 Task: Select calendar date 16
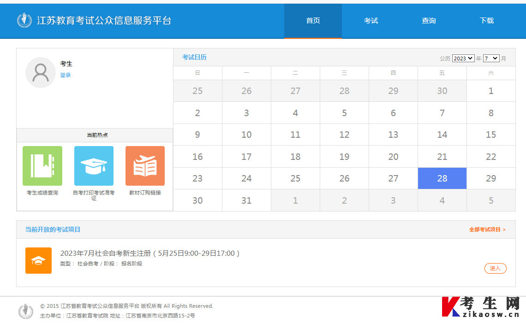coord(197,157)
